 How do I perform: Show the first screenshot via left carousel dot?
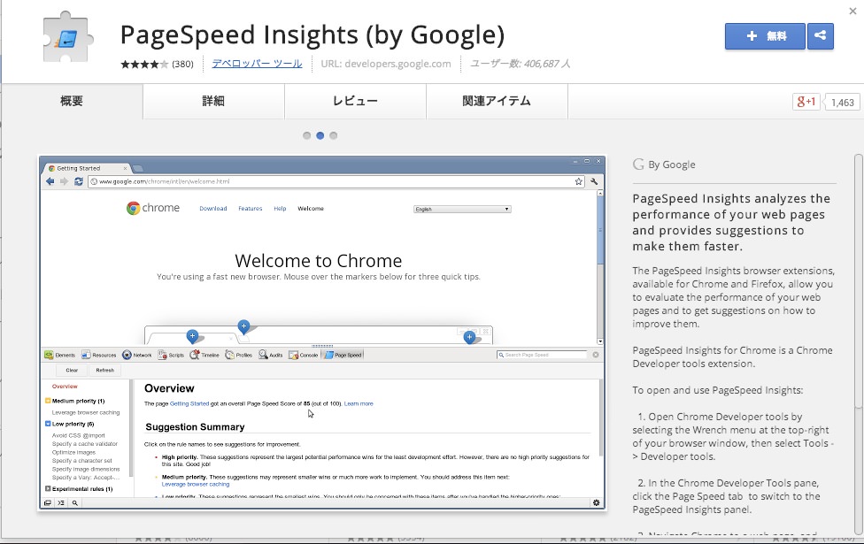pyautogui.click(x=307, y=135)
